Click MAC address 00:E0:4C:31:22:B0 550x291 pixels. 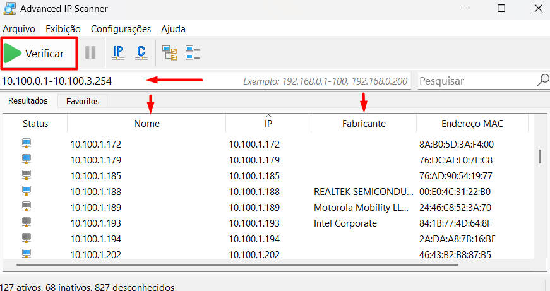[x=455, y=192]
